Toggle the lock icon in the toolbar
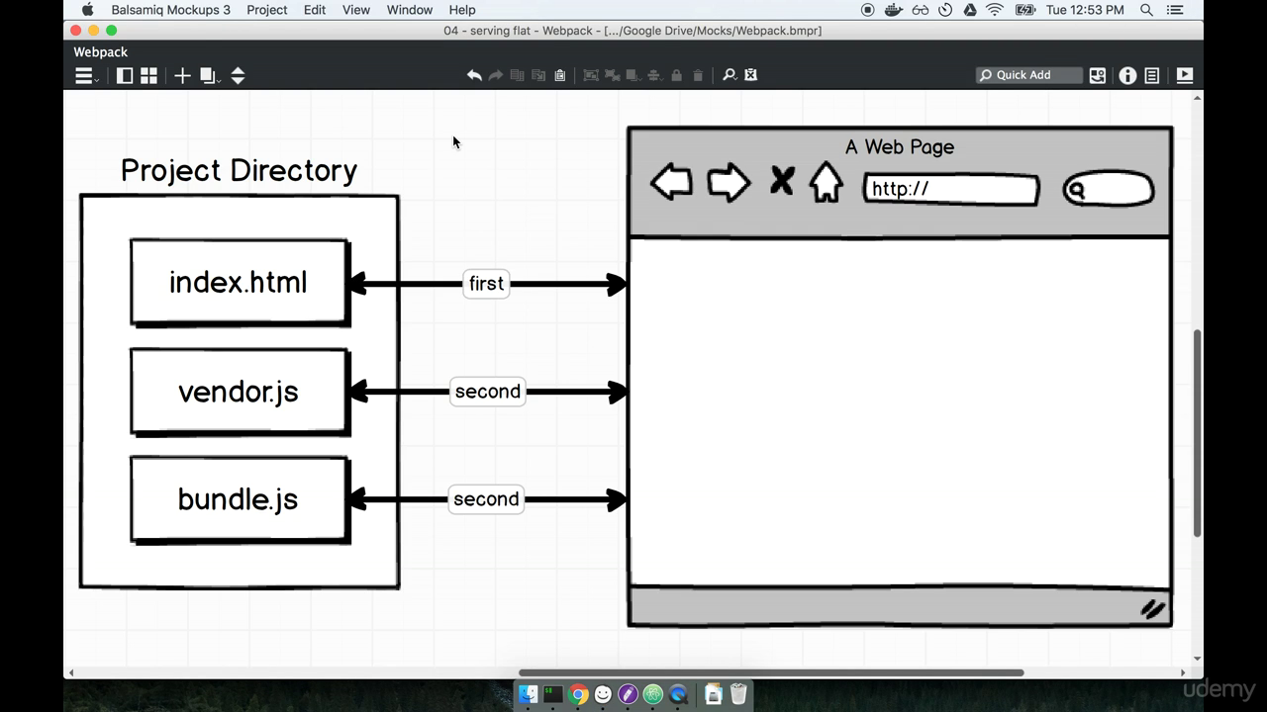This screenshot has width=1267, height=712. [x=675, y=75]
